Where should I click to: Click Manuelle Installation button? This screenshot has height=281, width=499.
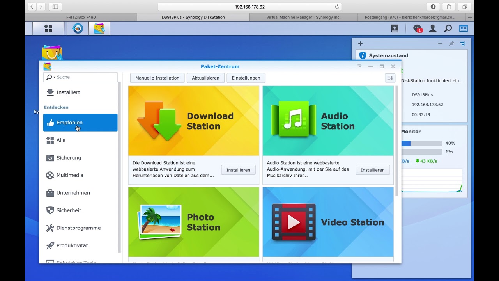tap(157, 78)
